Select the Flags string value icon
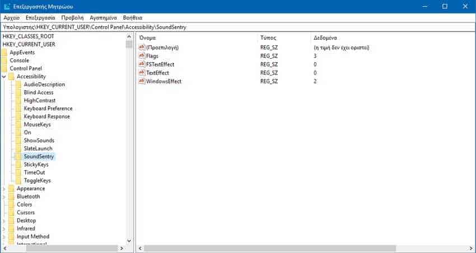 pos(142,56)
